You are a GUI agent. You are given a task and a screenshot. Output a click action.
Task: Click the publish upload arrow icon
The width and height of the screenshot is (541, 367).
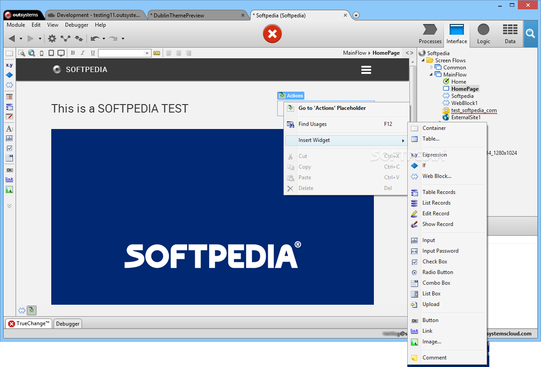pyautogui.click(x=79, y=39)
